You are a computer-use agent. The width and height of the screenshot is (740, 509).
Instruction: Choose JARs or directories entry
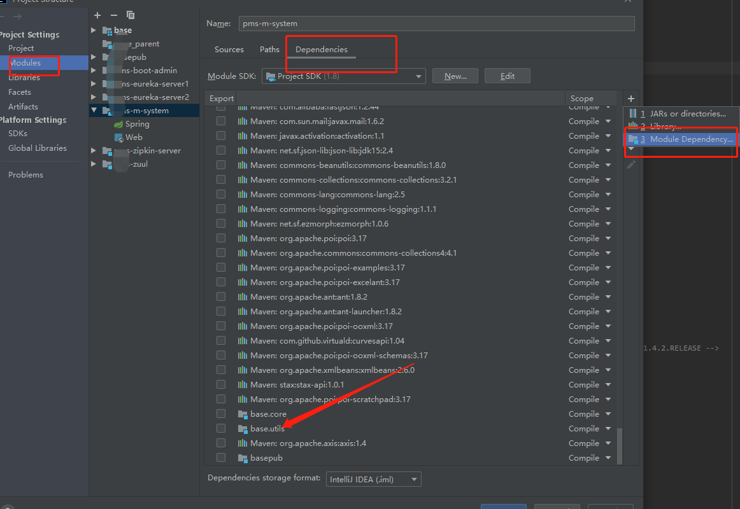click(681, 114)
